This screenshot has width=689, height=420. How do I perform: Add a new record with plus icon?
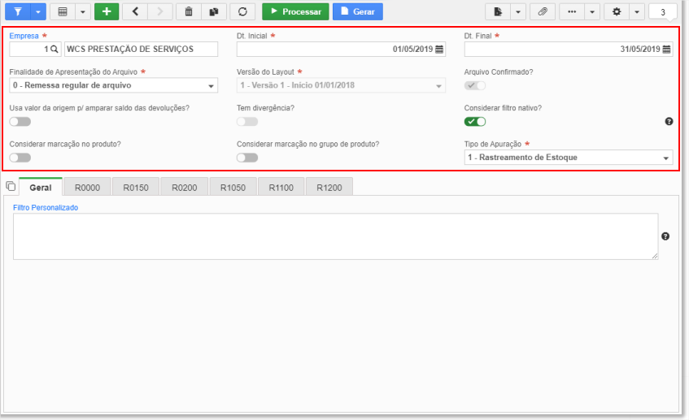(107, 12)
